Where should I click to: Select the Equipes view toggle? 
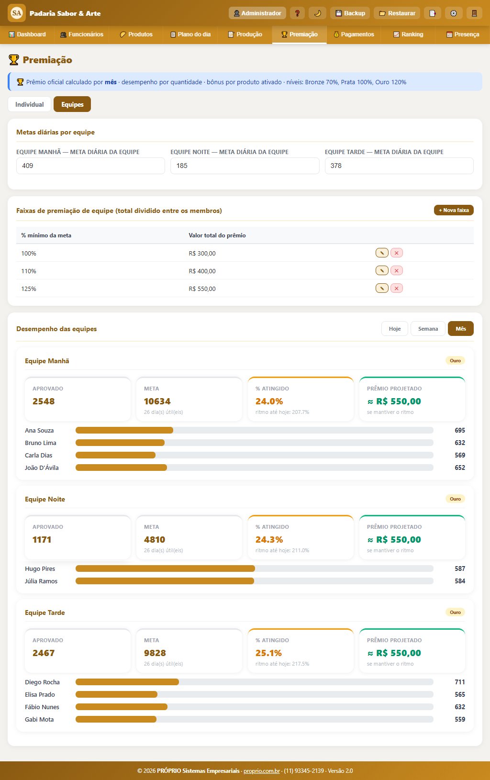pyautogui.click(x=72, y=104)
